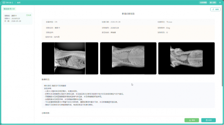Click the print button with printer icon

(x=208, y=120)
